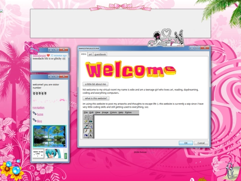Select the airbrush tool in paint
Viewport: 241px width, 181px height.
coord(86,135)
